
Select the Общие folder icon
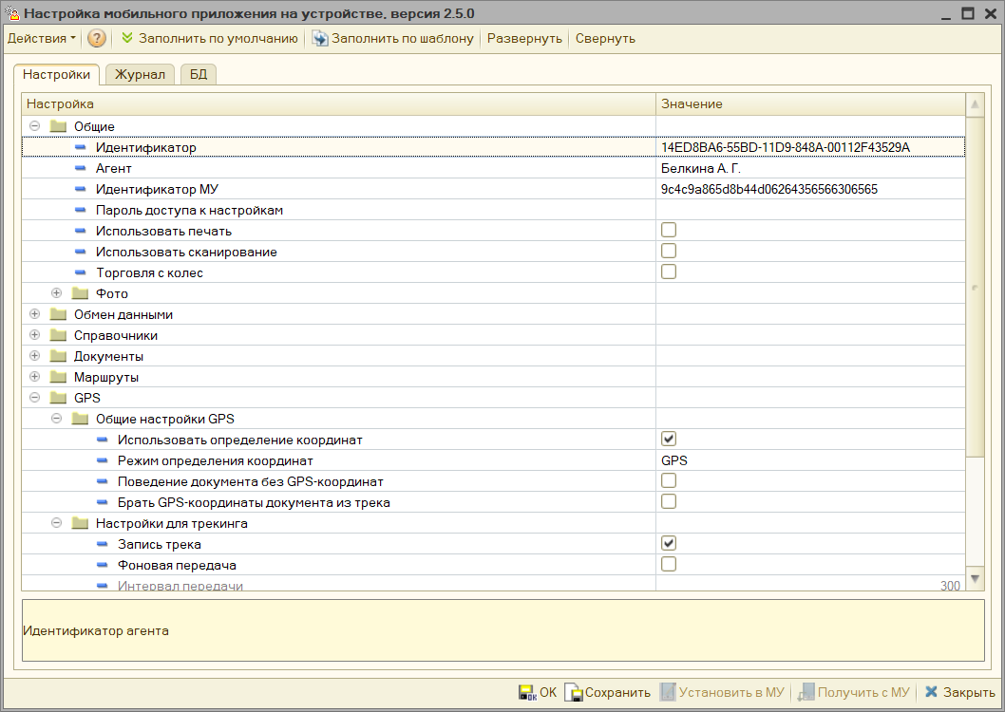click(58, 126)
